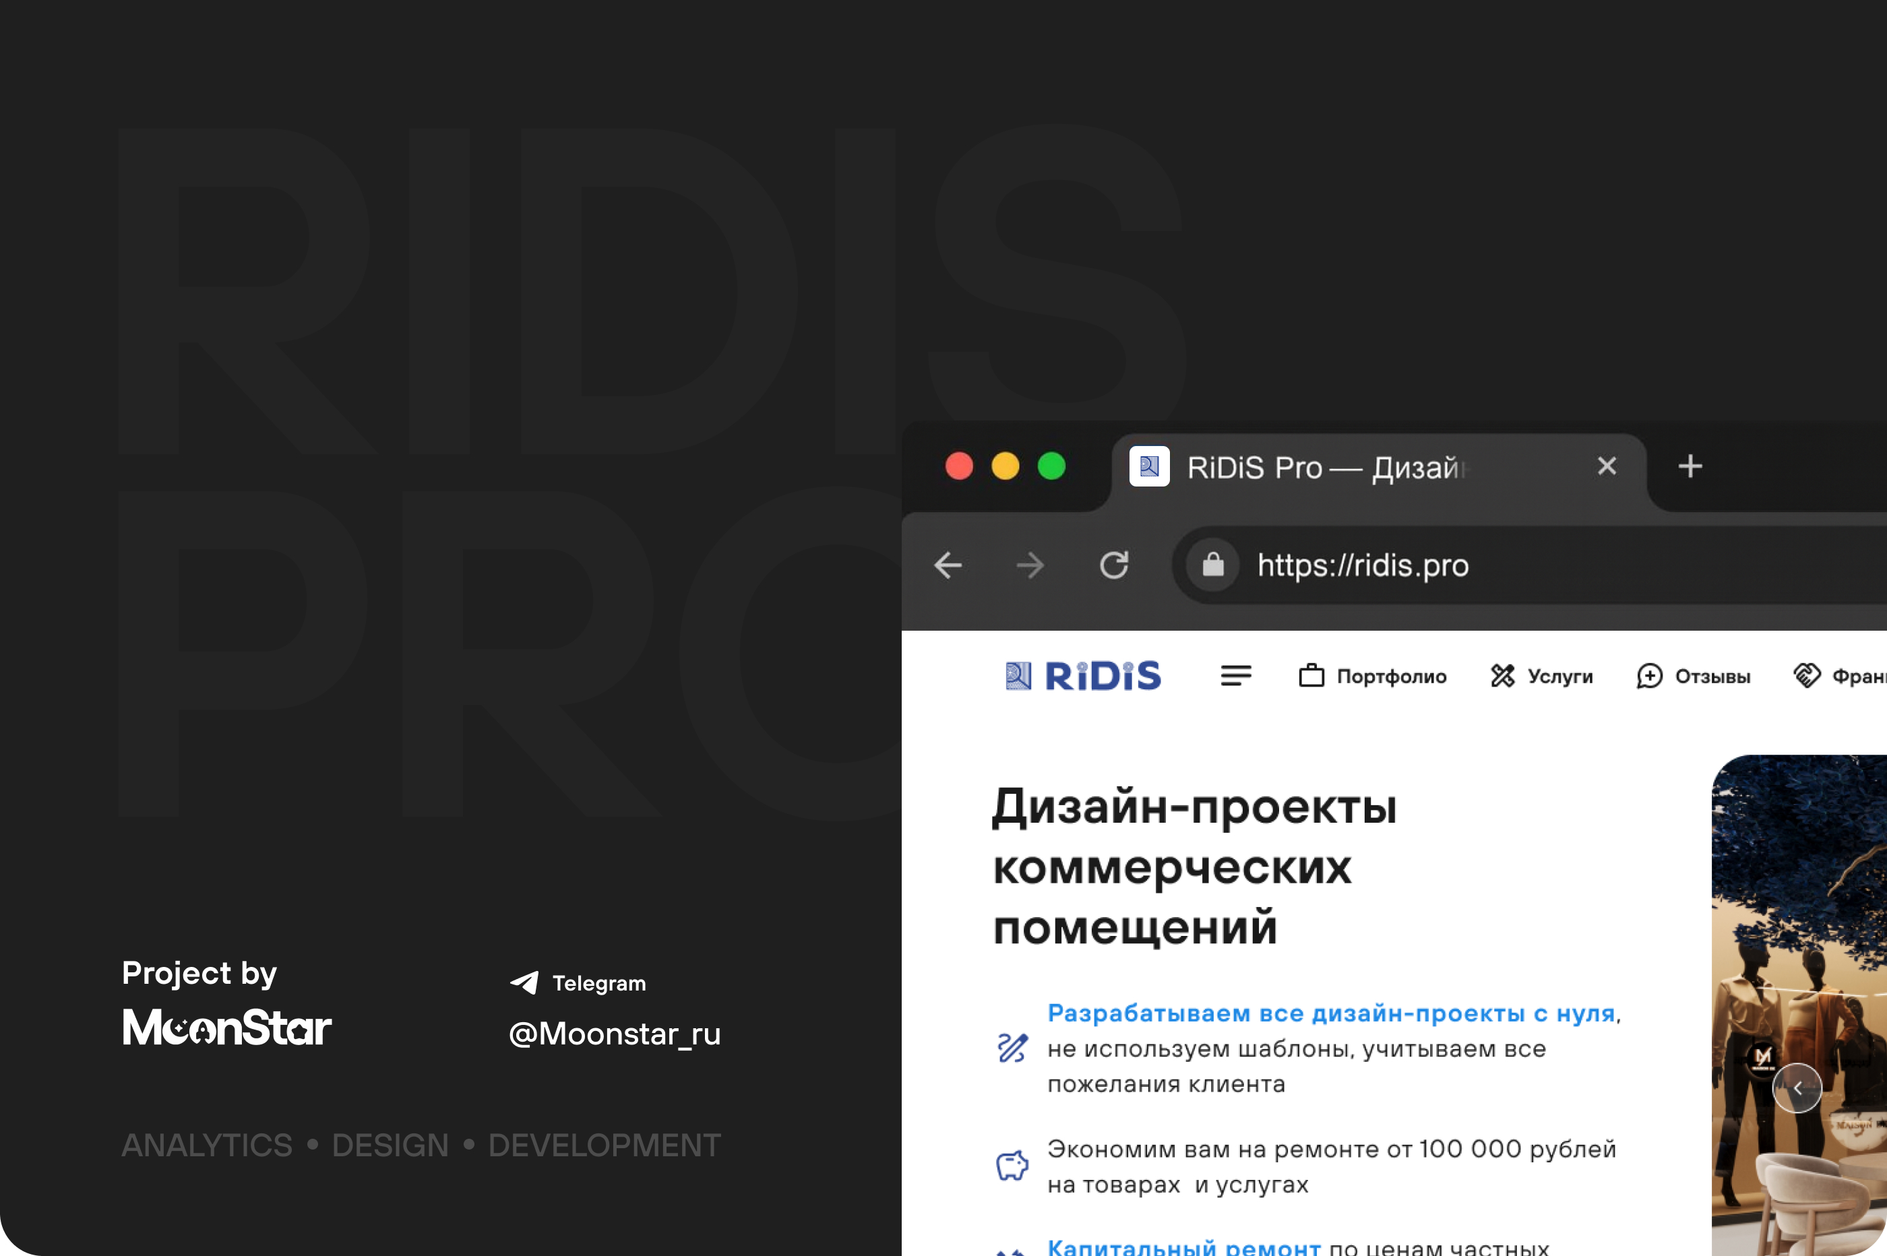Click the piggy bank savings icon
The image size is (1887, 1256).
click(1012, 1166)
